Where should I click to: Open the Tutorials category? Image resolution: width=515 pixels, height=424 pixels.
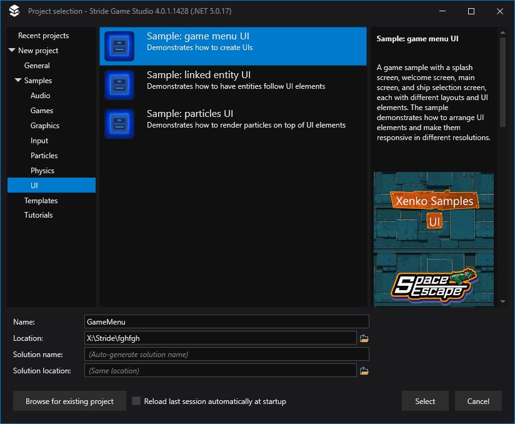pyautogui.click(x=38, y=215)
